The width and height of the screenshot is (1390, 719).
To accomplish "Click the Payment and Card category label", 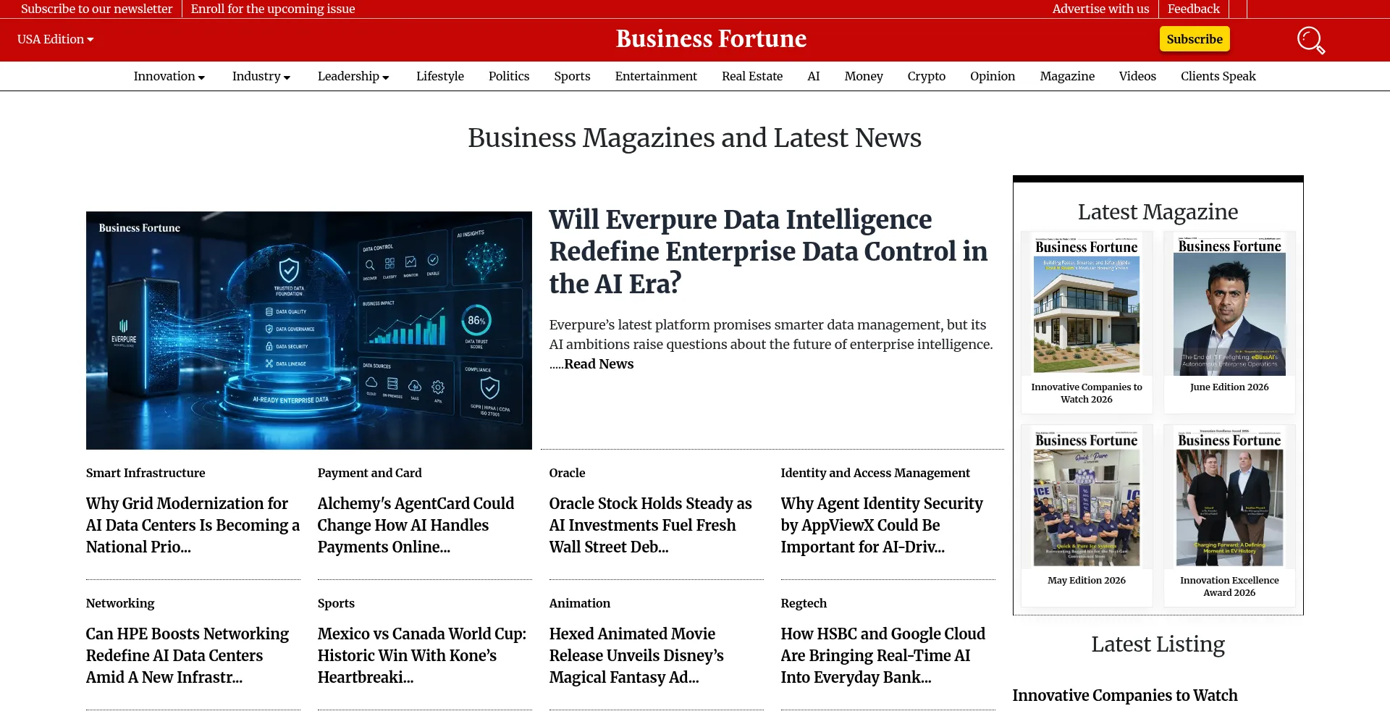I will [369, 473].
